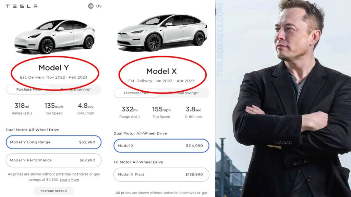The image size is (351, 197).
Task: Select the Model X Dual Motor trim
Action: point(161,145)
